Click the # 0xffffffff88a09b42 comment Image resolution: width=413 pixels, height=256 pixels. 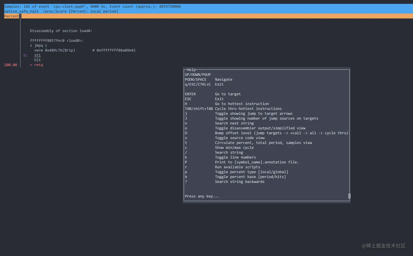tap(114, 50)
